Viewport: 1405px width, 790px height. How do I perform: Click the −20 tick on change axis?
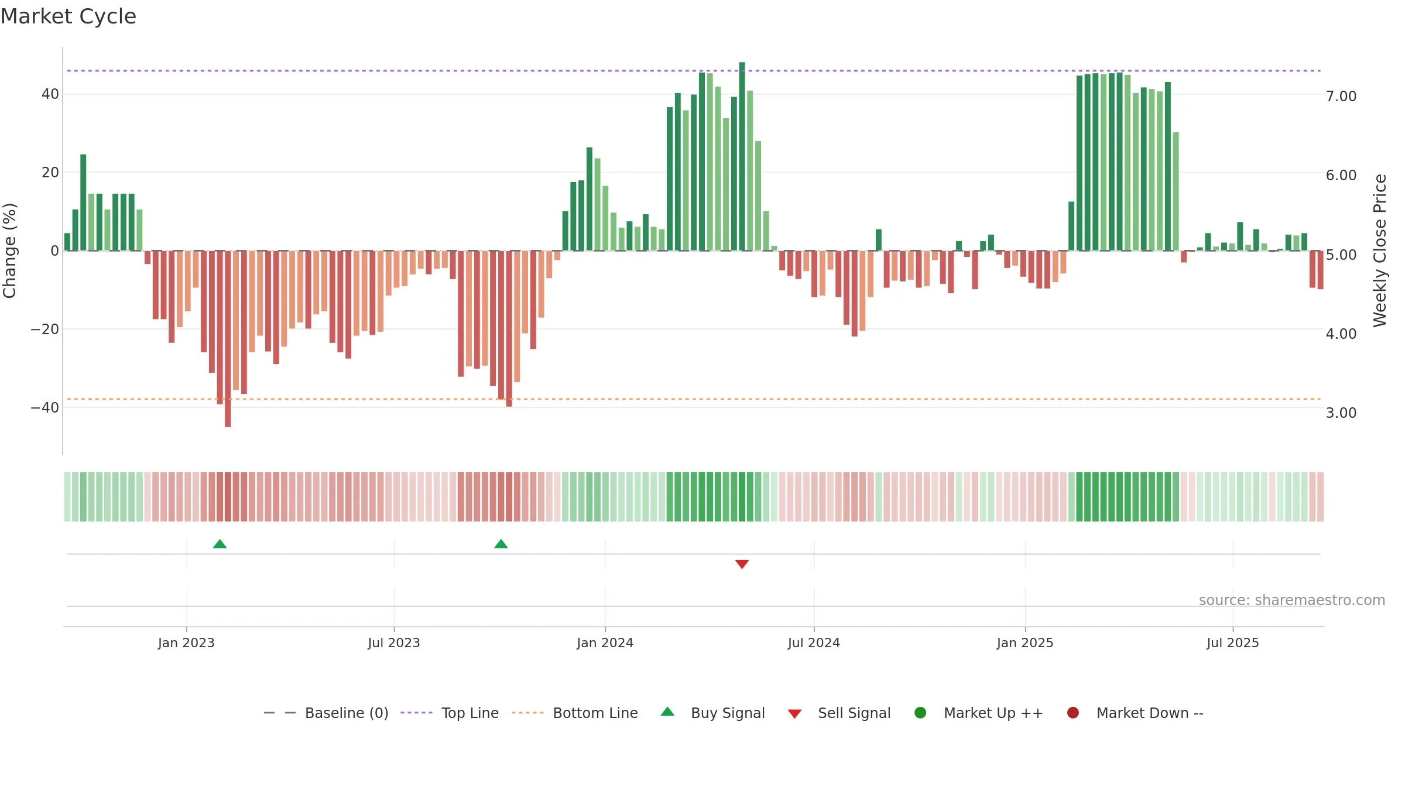tap(44, 329)
